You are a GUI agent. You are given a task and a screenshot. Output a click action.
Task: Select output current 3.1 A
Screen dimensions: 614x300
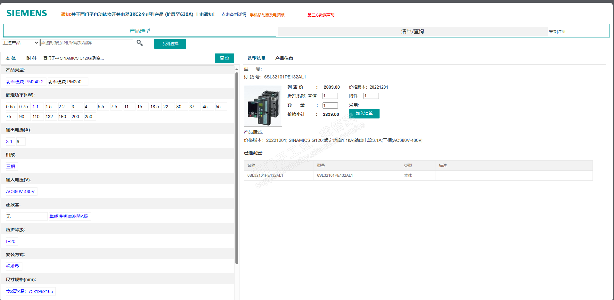[x=9, y=142]
